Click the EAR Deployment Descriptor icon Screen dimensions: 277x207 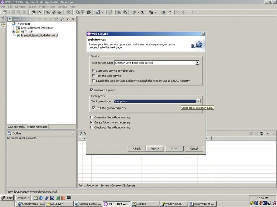click(x=18, y=28)
